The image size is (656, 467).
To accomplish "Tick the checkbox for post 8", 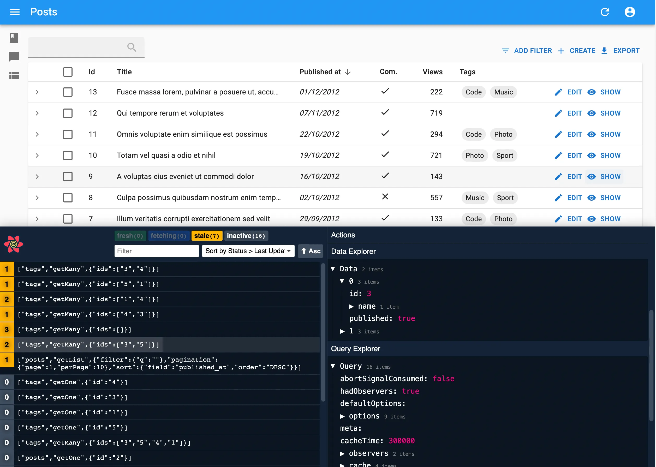I will click(x=68, y=198).
